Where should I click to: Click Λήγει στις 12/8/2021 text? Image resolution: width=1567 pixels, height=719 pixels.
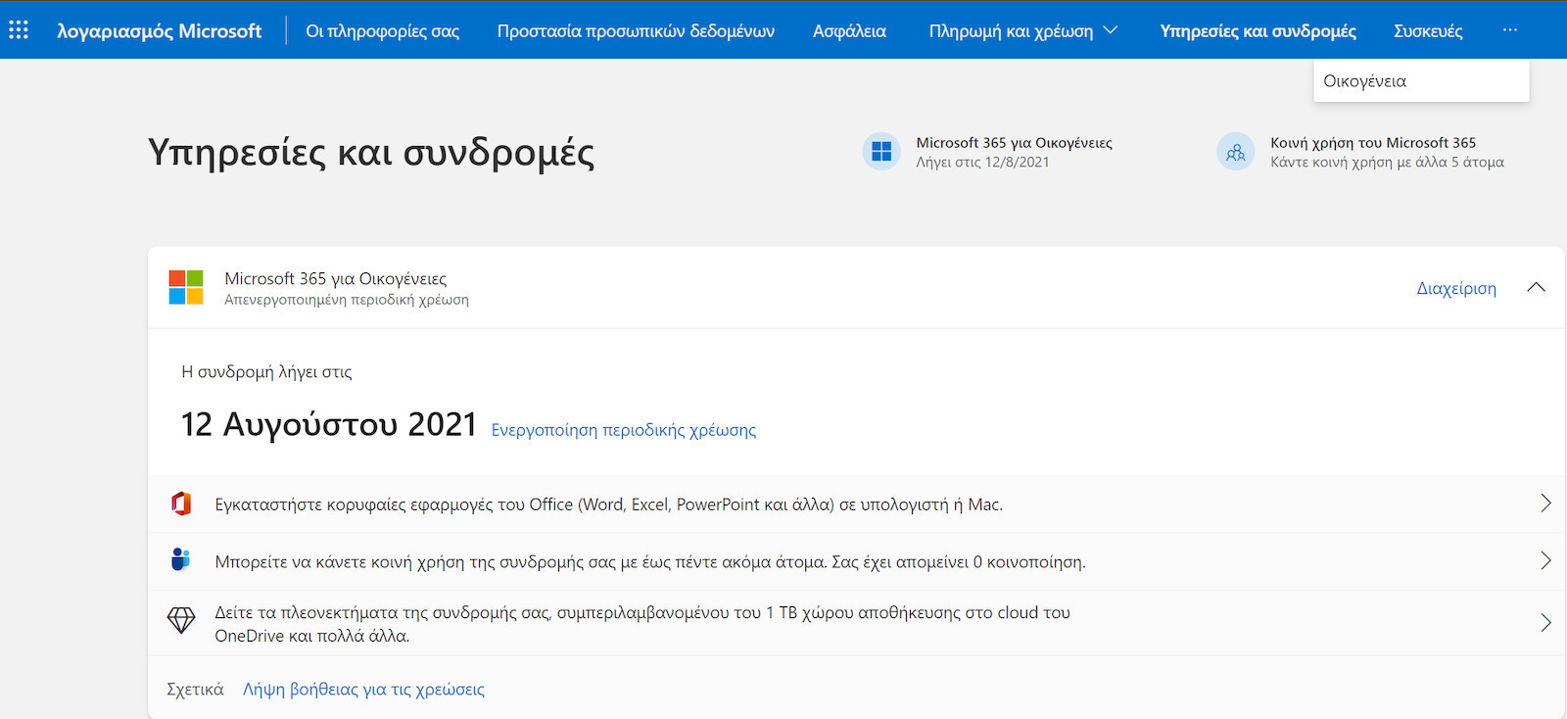coord(982,163)
